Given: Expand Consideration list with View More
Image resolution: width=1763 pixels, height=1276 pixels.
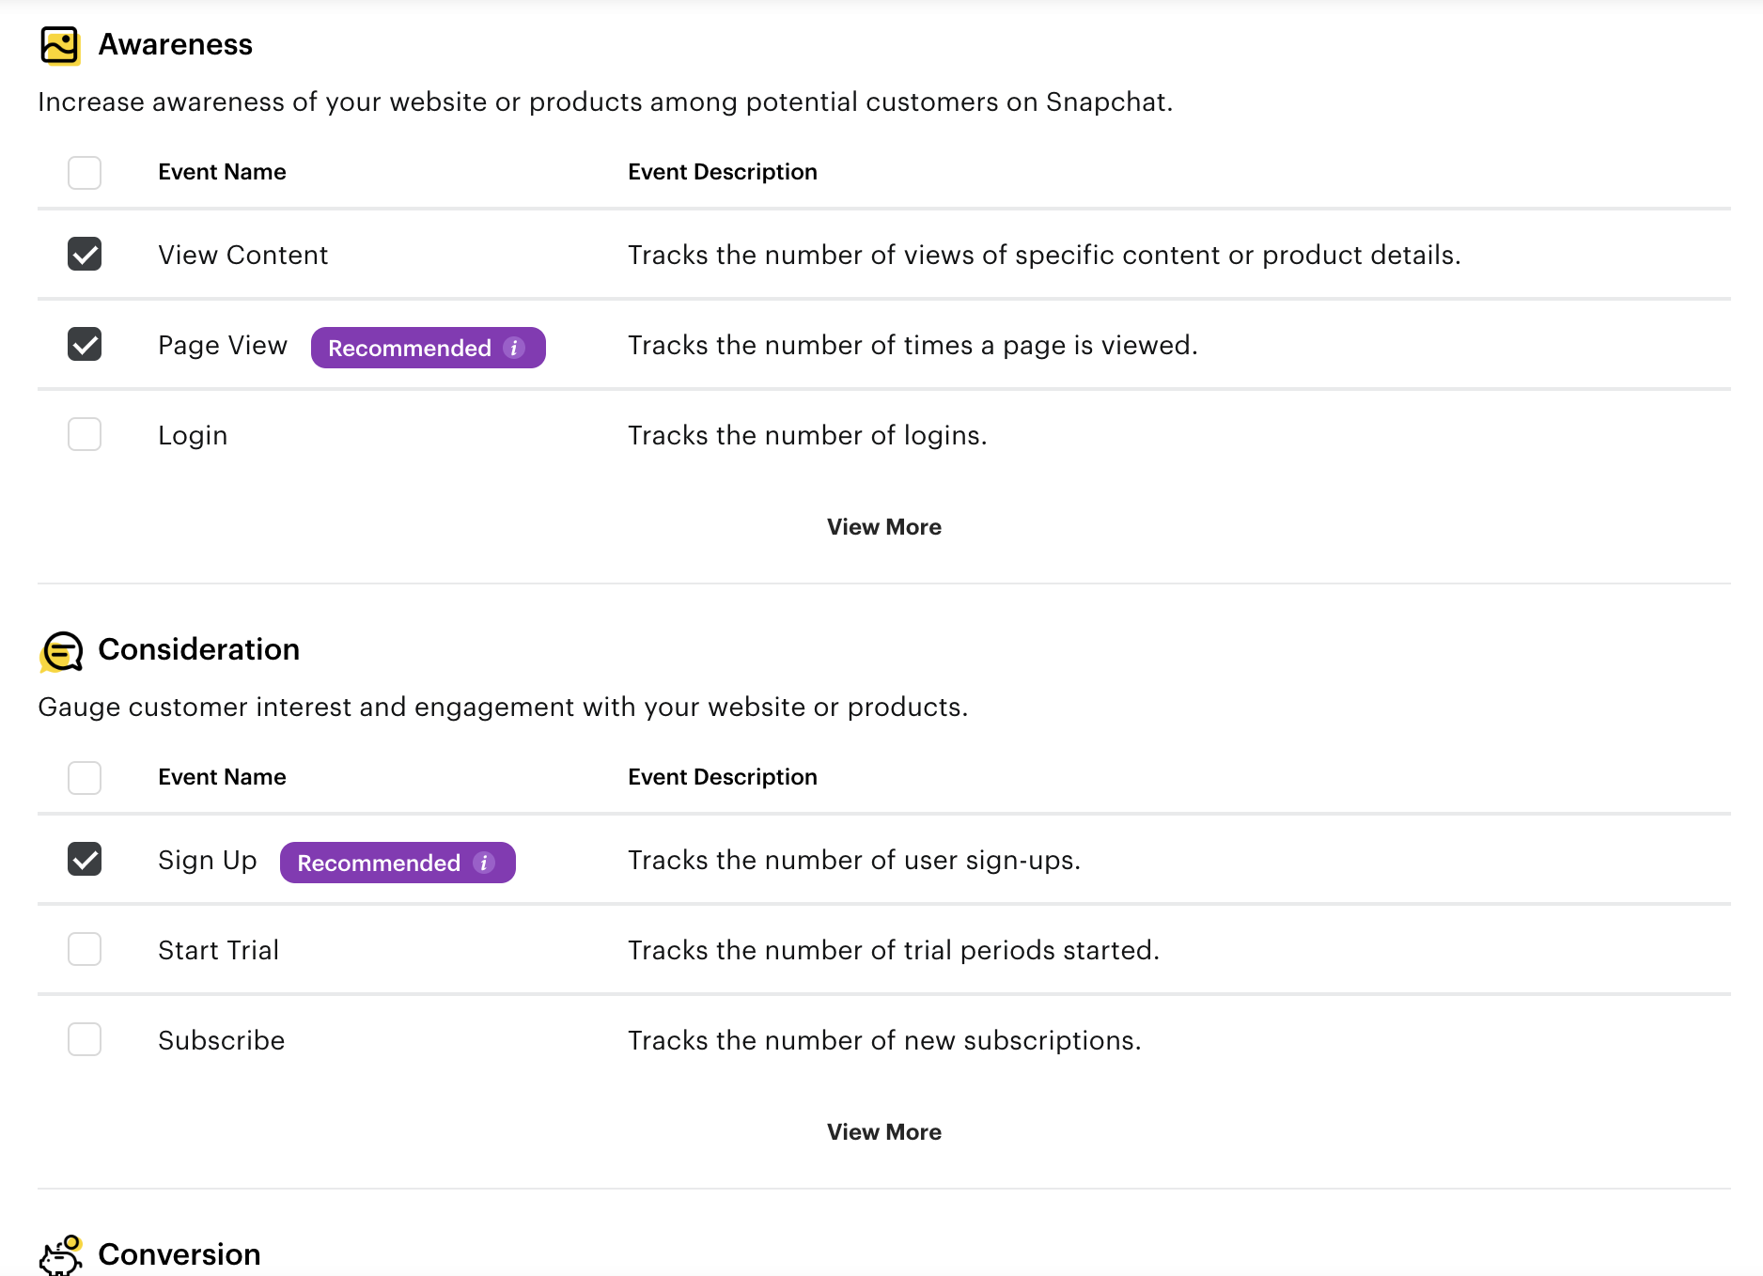Looking at the screenshot, I should point(883,1131).
